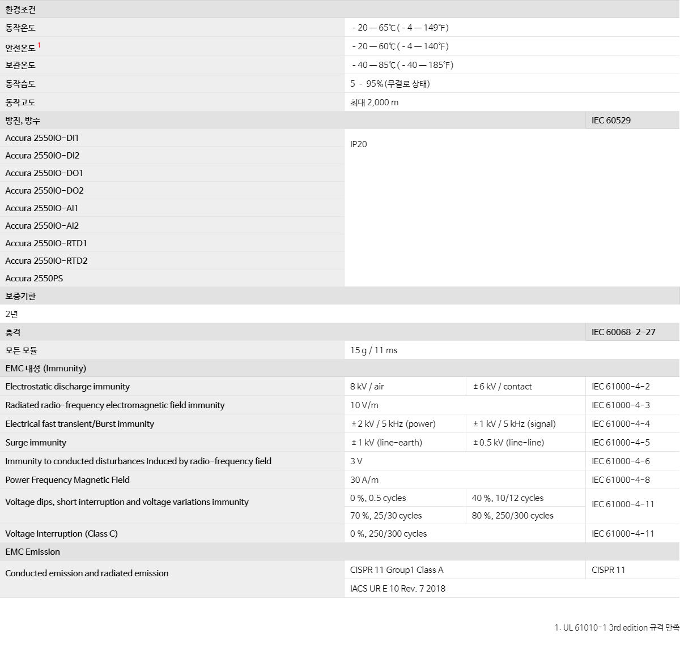Click the ±6 kV / contact value
This screenshot has width=680, height=651.
point(503,387)
